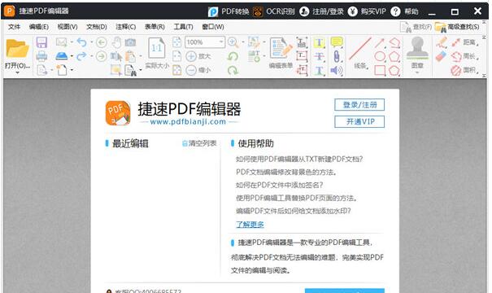Attach a file with the paperclip icon
Image resolution: width=492 pixels, height=293 pixels.
coord(337,56)
